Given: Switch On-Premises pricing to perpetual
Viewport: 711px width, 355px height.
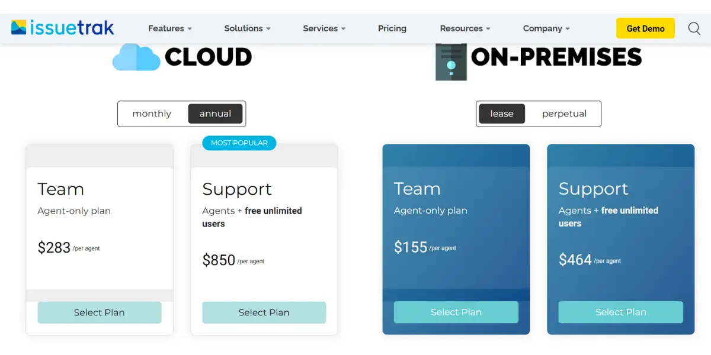Looking at the screenshot, I should tap(564, 114).
